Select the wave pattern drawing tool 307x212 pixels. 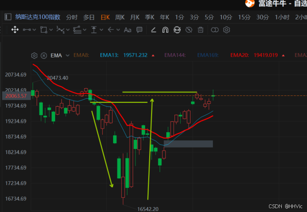click(x=60, y=30)
